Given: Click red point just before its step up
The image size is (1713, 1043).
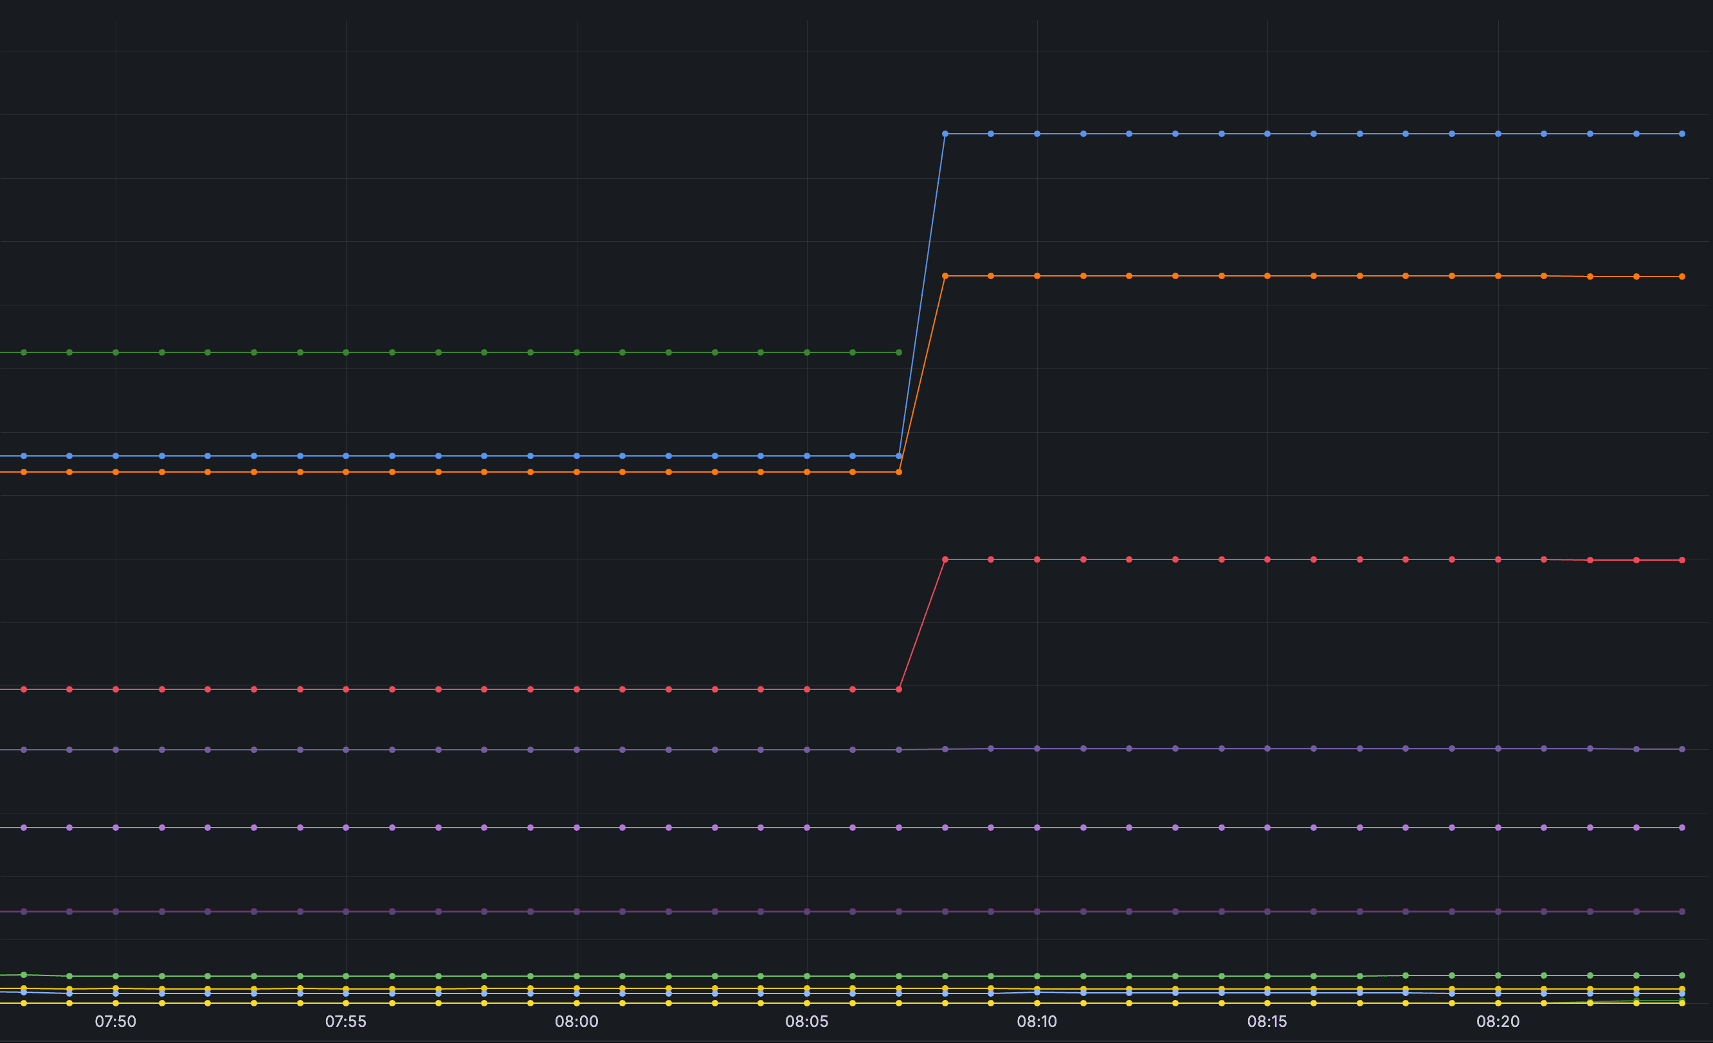Looking at the screenshot, I should click(899, 689).
